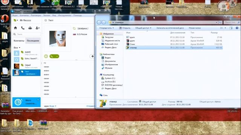
Task: Open the Звонки menu in Skype
Action: tap(47, 15)
